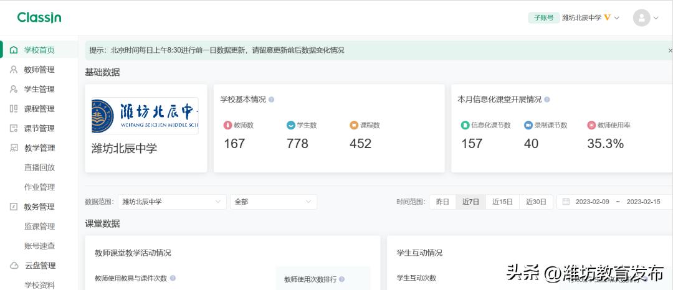The height and width of the screenshot is (290, 673).
Task: Click the 课程数 value 452
Action: [360, 144]
